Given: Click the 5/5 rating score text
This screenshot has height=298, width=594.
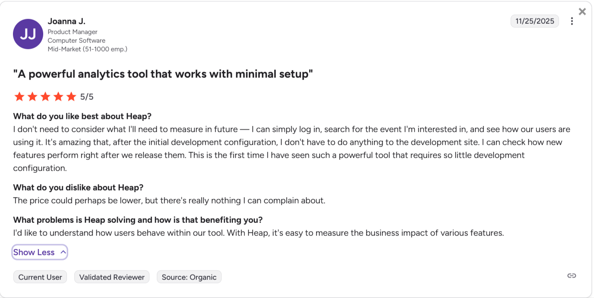Looking at the screenshot, I should click(87, 97).
